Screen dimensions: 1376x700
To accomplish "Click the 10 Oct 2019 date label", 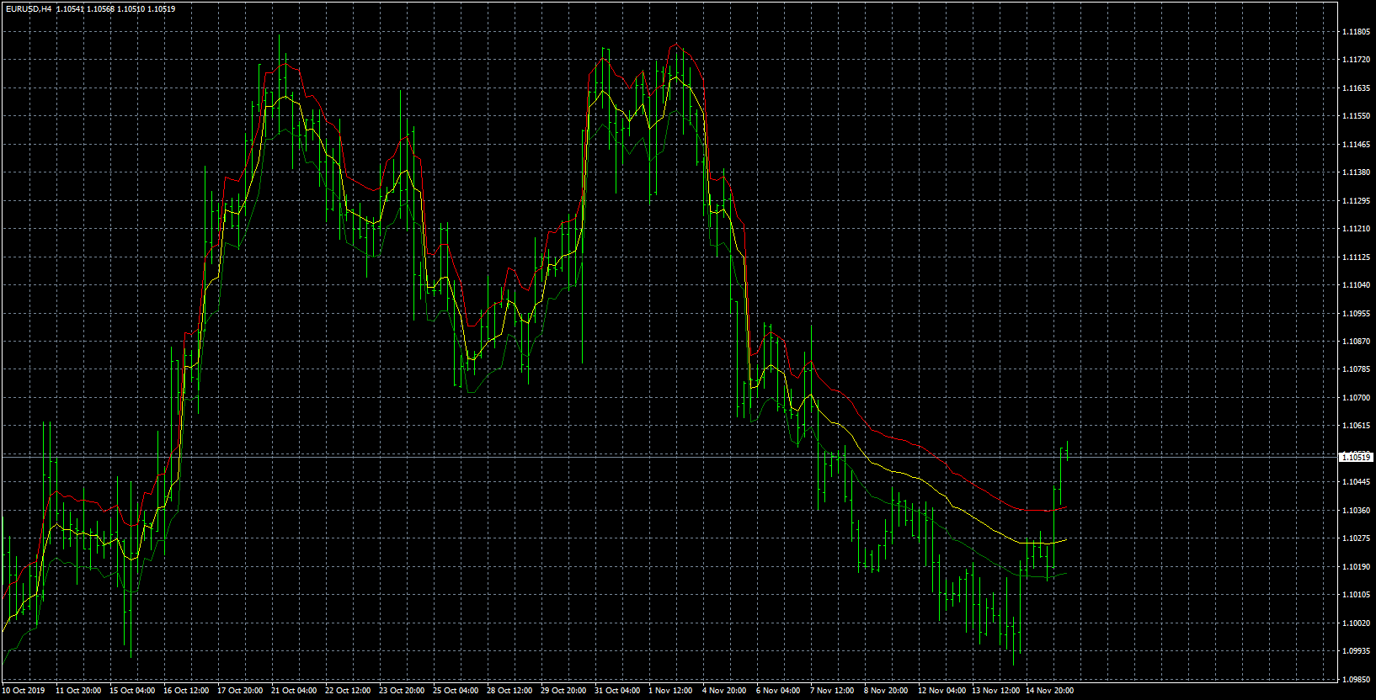I will [x=24, y=691].
